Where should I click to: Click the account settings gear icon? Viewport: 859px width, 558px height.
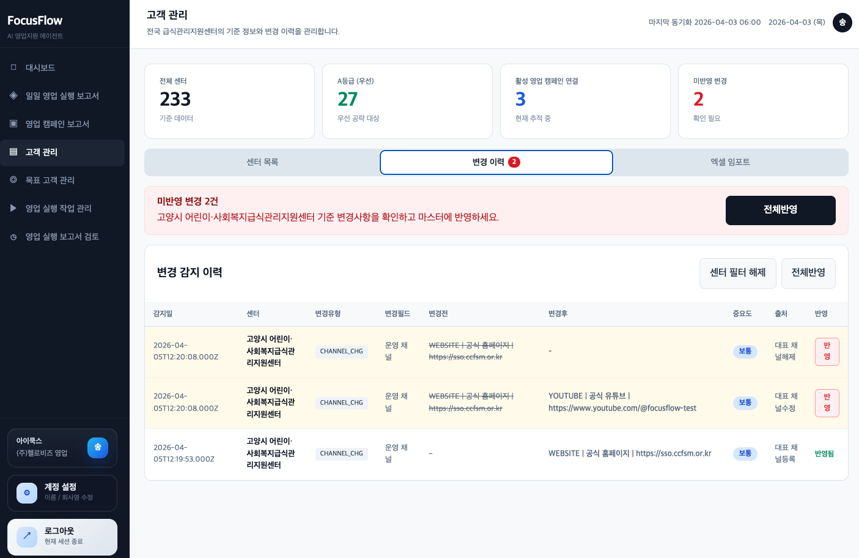coord(27,493)
